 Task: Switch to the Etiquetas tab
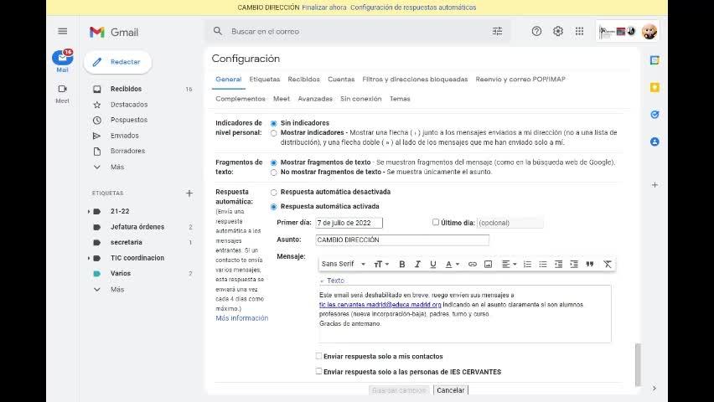pos(265,80)
